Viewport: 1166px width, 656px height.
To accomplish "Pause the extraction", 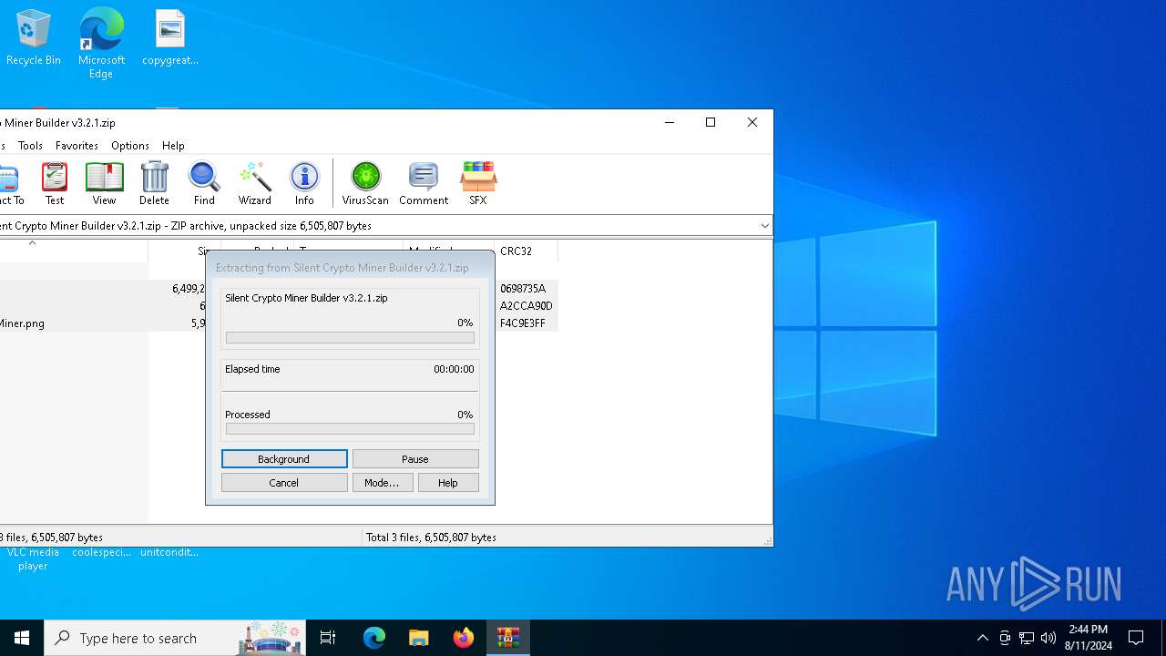I will [415, 459].
